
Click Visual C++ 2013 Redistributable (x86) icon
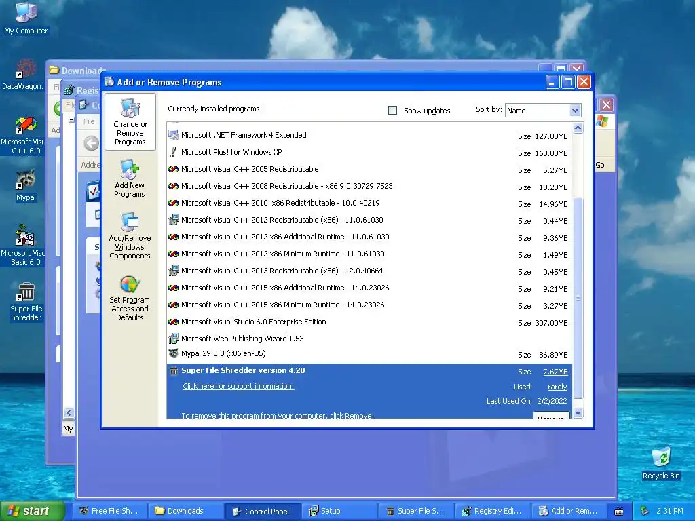tap(174, 271)
